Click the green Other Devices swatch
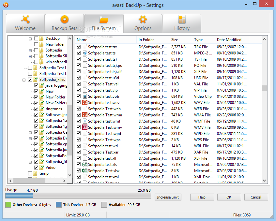The image size is (276, 221). point(8,205)
